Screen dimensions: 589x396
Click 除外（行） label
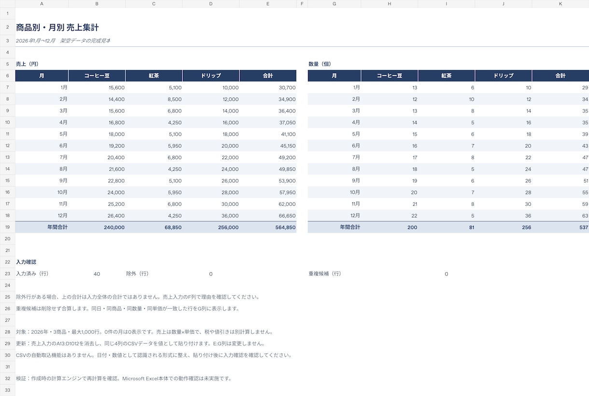(x=137, y=273)
